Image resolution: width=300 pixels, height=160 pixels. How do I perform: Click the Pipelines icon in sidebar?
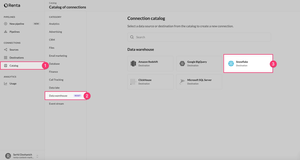pyautogui.click(x=6, y=32)
